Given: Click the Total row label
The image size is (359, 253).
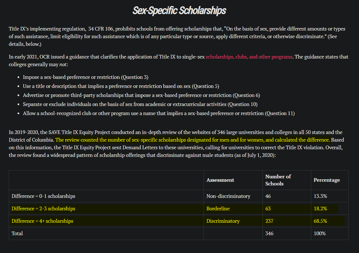Looking at the screenshot, I should tap(17, 233).
